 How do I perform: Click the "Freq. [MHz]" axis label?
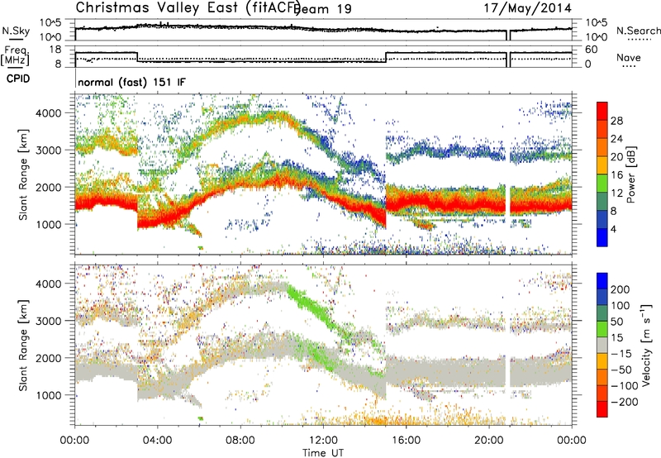click(x=16, y=56)
